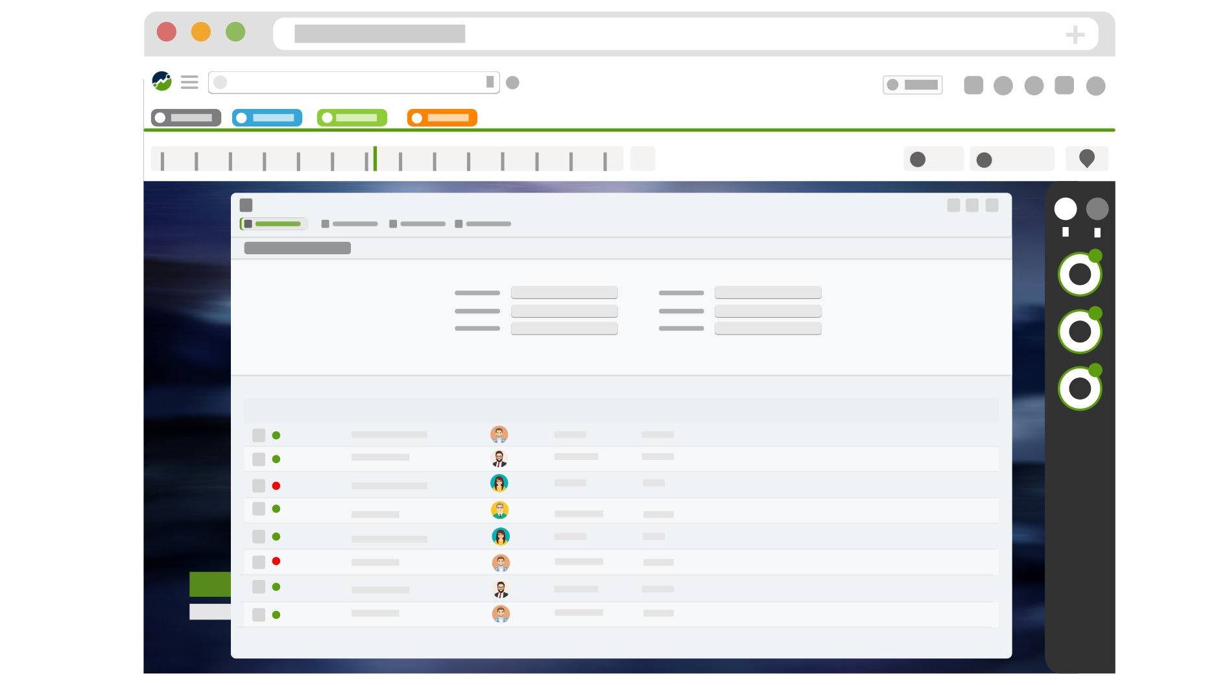
Task: Click the search input field in the top toolbar
Action: pyautogui.click(x=353, y=82)
